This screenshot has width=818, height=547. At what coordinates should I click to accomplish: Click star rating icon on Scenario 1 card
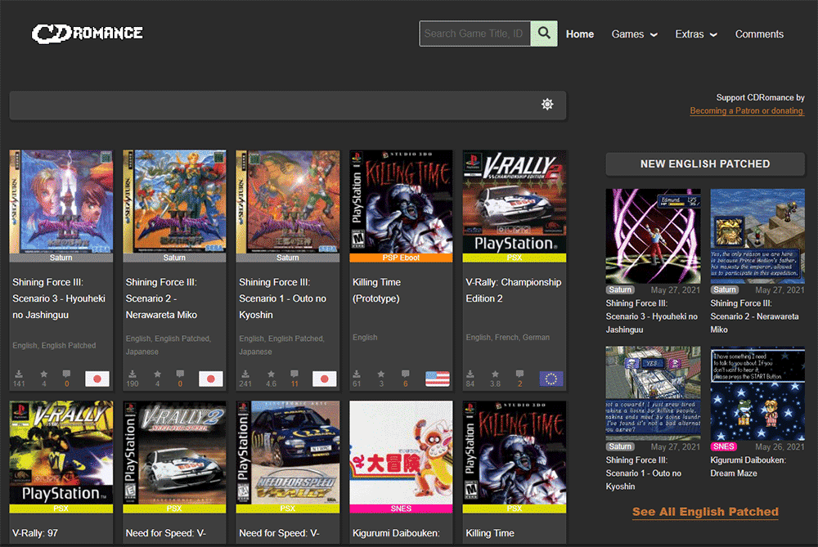click(x=271, y=374)
